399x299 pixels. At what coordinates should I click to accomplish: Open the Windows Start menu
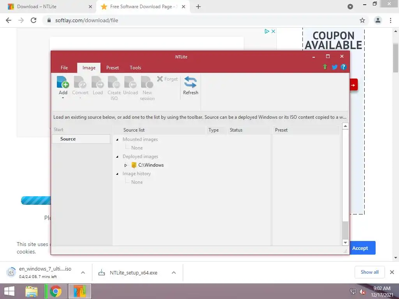[x=9, y=291]
